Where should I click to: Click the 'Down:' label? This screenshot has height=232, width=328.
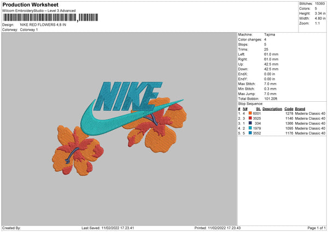tap(243, 69)
